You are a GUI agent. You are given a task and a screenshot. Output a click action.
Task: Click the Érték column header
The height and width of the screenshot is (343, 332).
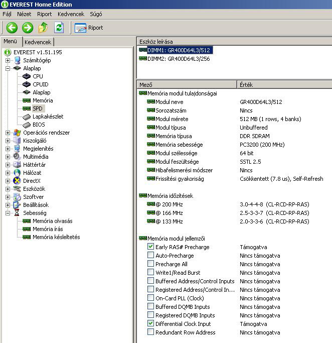coord(284,85)
